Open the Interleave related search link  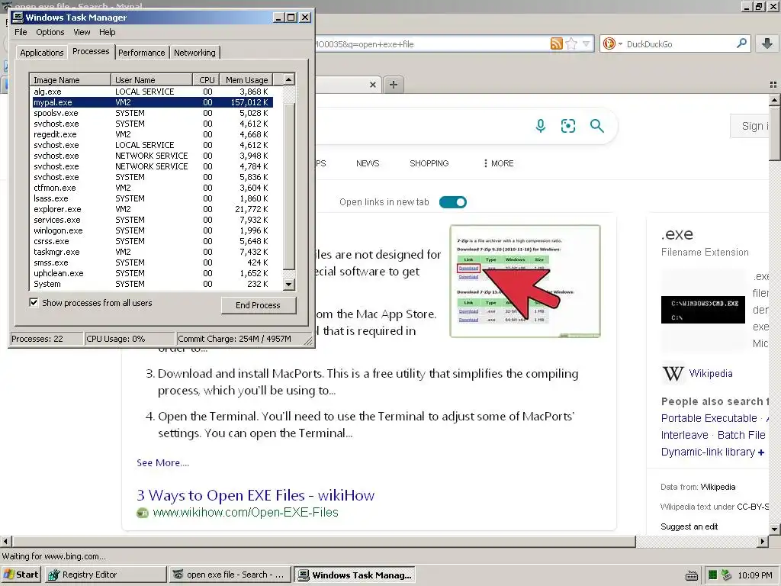coord(684,435)
